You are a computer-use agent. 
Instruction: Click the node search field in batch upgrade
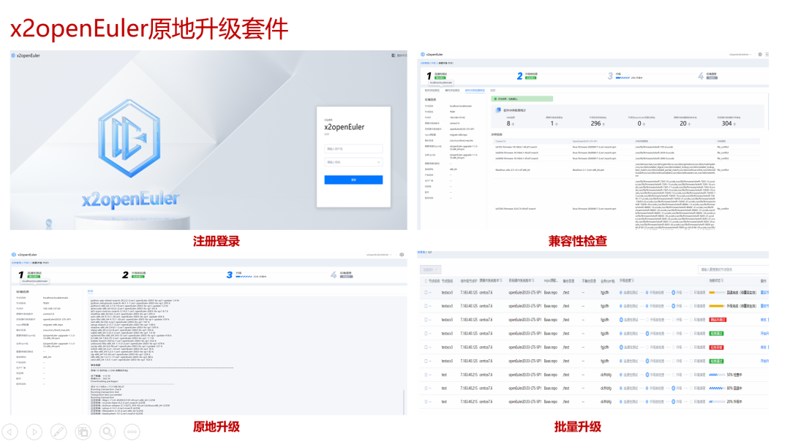(733, 269)
